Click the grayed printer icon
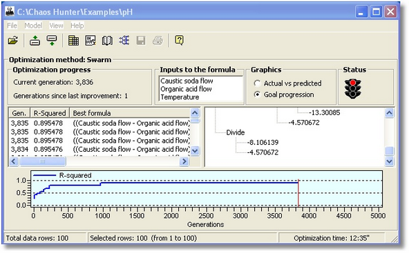Image resolution: width=409 pixels, height=253 pixels. click(158, 41)
